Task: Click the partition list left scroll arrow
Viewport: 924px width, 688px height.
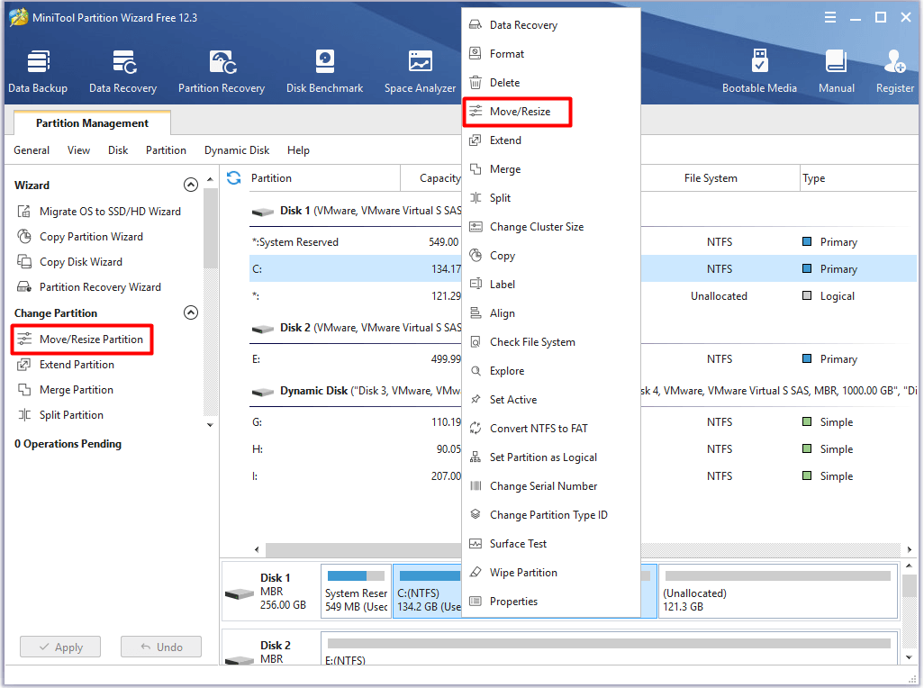Action: click(x=257, y=549)
